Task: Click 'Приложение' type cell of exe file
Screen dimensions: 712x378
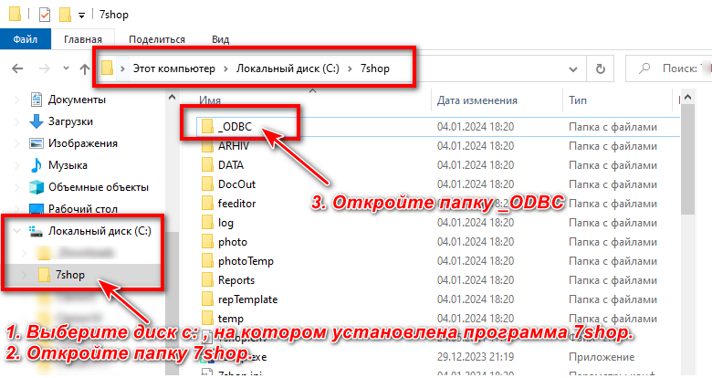Action: click(602, 357)
